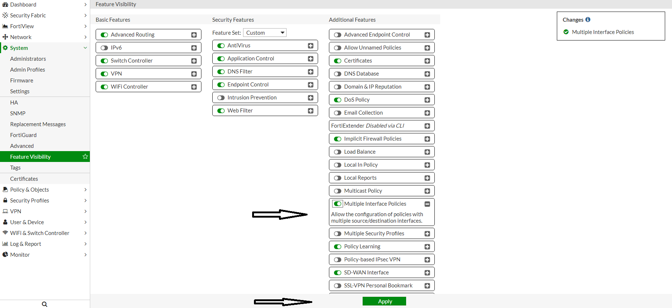
Task: Toggle the Web Filter switch off
Action: click(221, 111)
